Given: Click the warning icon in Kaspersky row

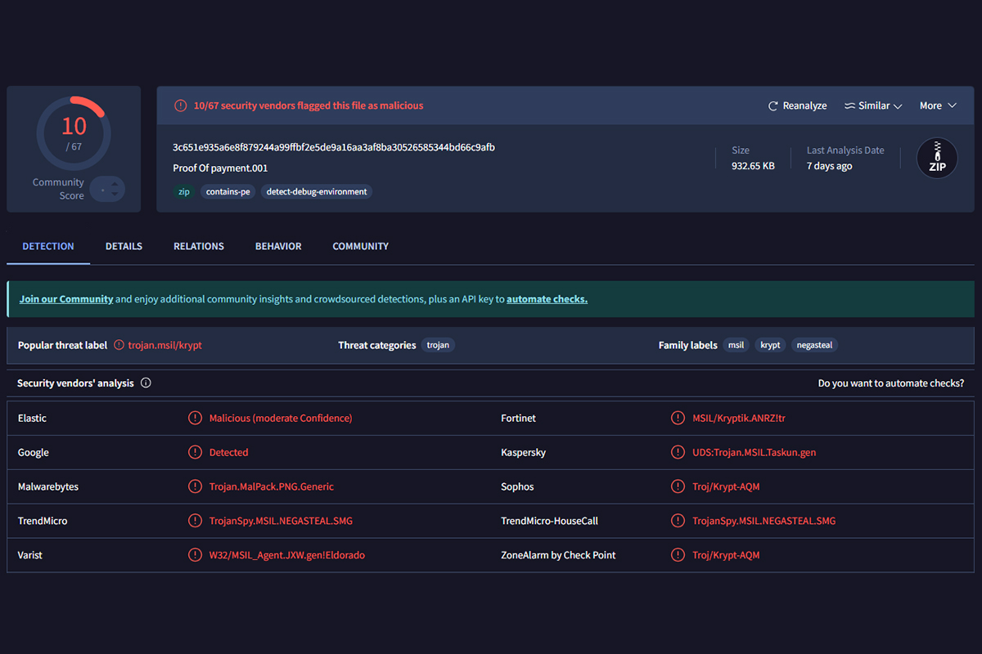Looking at the screenshot, I should point(678,452).
